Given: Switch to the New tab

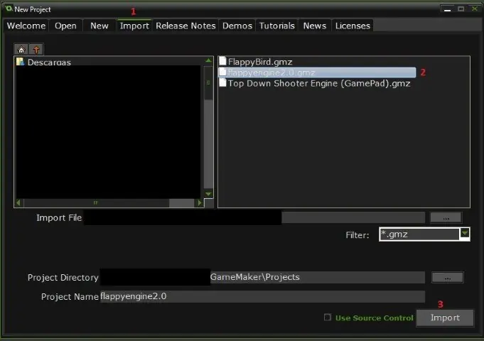Looking at the screenshot, I should click(100, 26).
